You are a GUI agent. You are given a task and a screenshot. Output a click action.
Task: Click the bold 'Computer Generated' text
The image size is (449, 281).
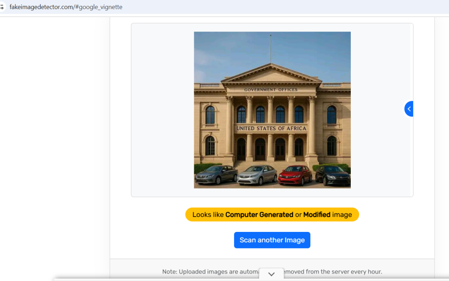coord(259,215)
